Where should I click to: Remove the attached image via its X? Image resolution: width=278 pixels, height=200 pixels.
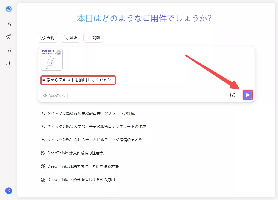pyautogui.click(x=59, y=52)
